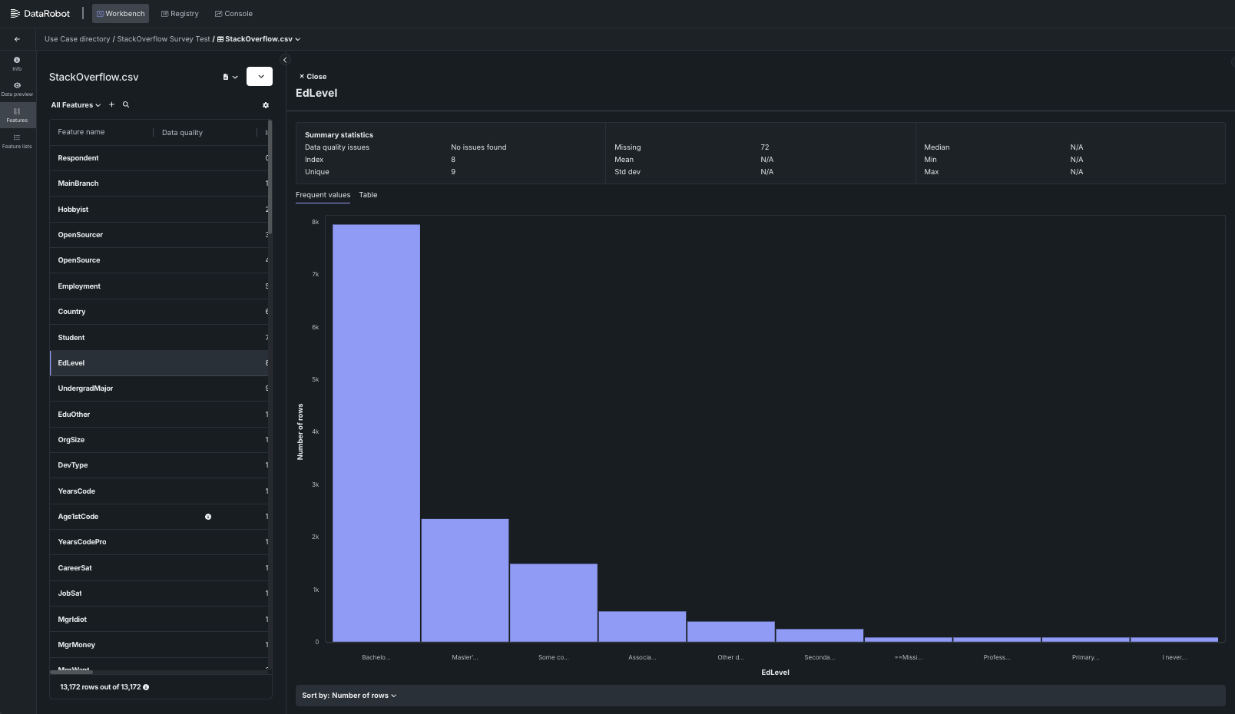Click the back arrow icon

pos(17,39)
